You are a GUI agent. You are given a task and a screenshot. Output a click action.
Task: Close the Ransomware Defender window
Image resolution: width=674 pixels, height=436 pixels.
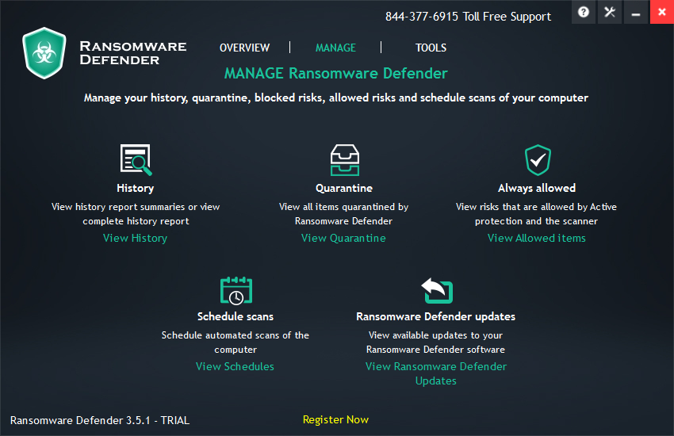(662, 12)
